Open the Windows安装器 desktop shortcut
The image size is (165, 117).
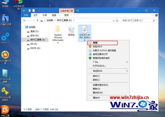pos(5,76)
